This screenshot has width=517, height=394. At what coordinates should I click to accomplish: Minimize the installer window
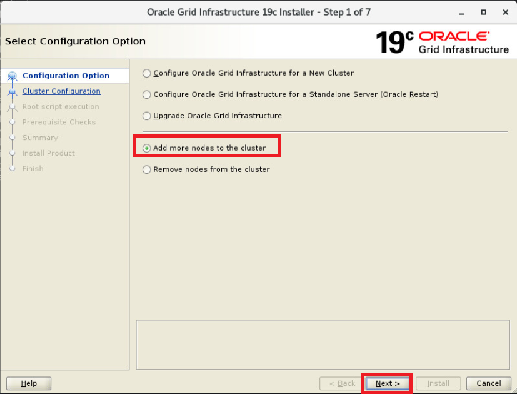click(461, 13)
